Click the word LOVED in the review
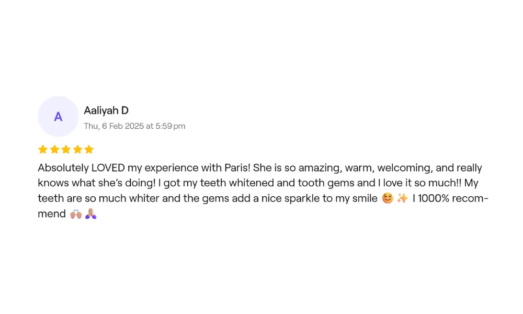Viewport: 523px width, 314px height. coord(108,167)
